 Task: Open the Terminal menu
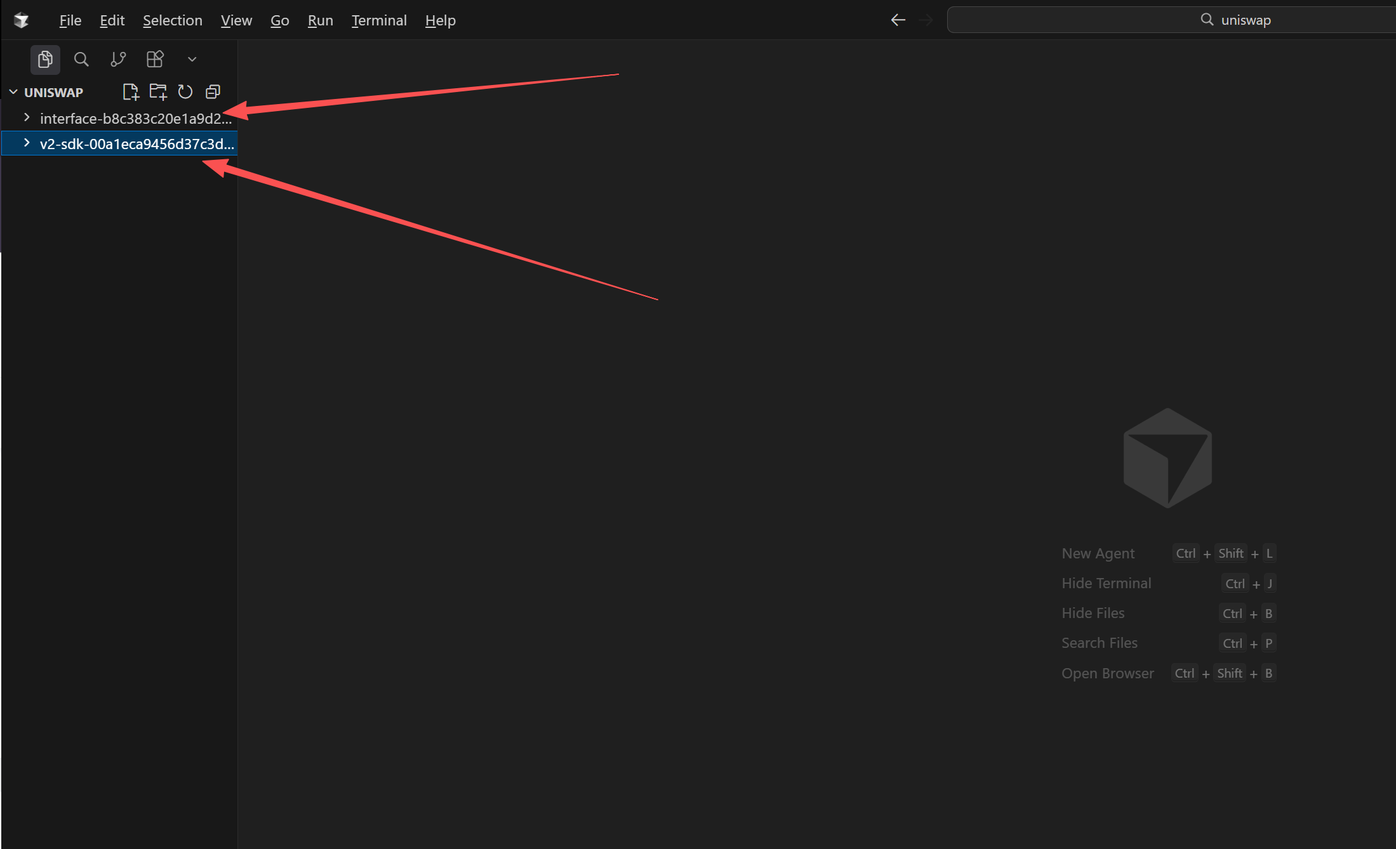(379, 20)
